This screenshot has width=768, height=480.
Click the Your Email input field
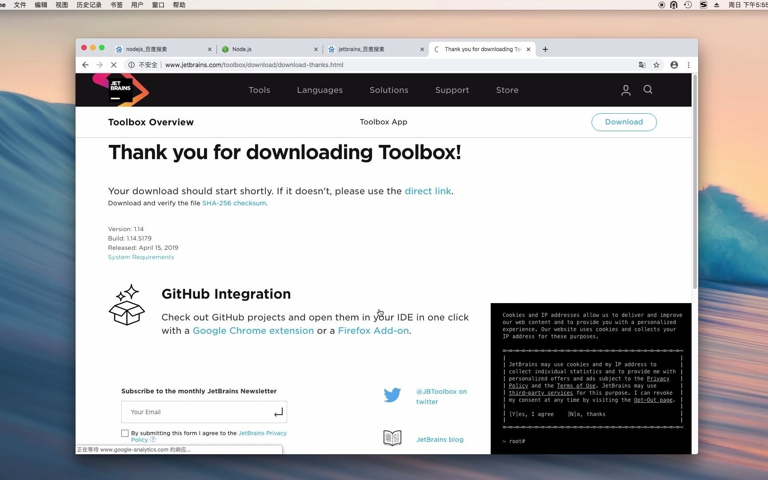point(204,412)
